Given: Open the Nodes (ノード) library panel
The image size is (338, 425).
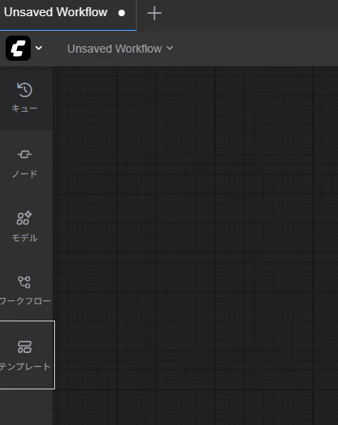Looking at the screenshot, I should click(x=25, y=163).
